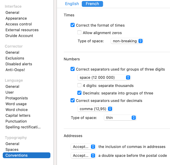Uncheck Decimals: separate into groups of three
The image size is (170, 165).
(79, 93)
